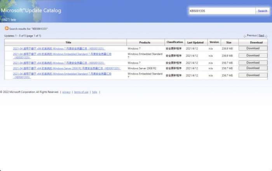
Task: Select 'n/a' version in x86 Windows 7 row
Action: pos(211,49)
